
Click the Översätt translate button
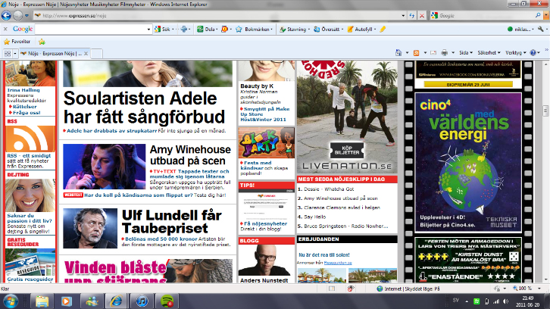click(x=327, y=29)
